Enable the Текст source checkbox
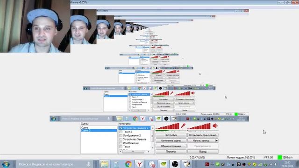Viewport: 299px width, 168px height. coord(121,147)
